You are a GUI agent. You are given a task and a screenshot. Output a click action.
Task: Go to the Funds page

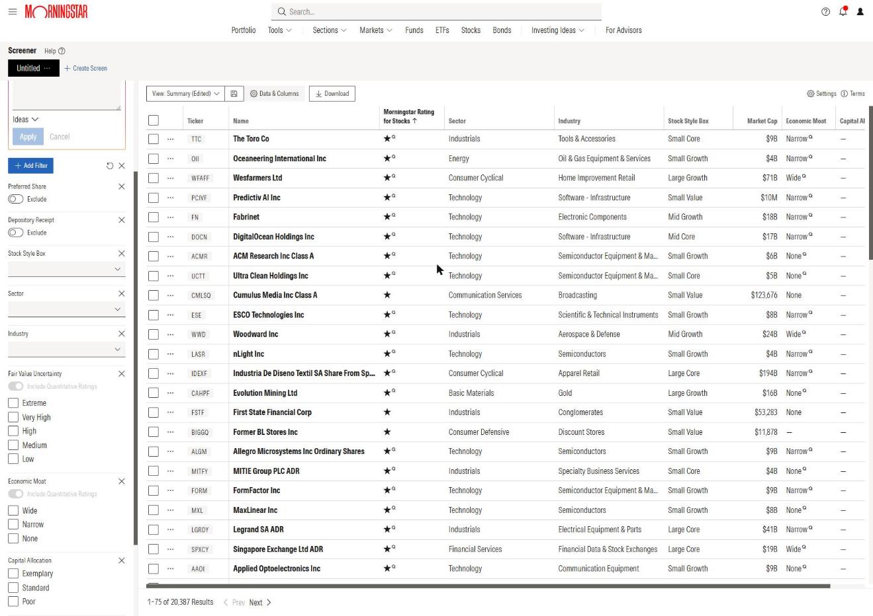(x=414, y=30)
